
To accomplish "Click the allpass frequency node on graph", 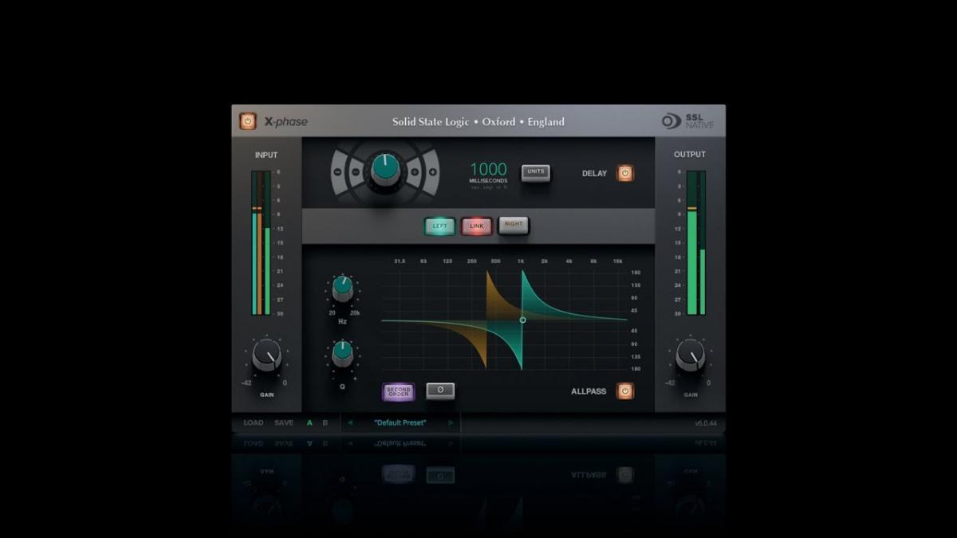I will 522,320.
